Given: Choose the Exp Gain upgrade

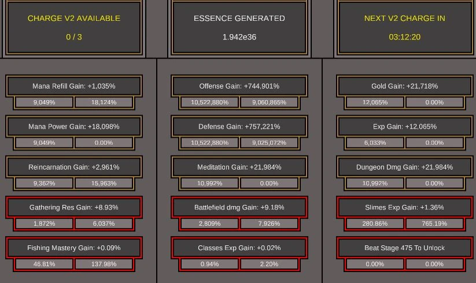Looking at the screenshot, I should (404, 127).
